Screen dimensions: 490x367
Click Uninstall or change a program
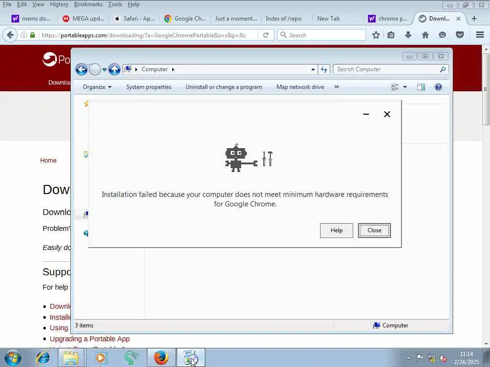[x=224, y=87]
